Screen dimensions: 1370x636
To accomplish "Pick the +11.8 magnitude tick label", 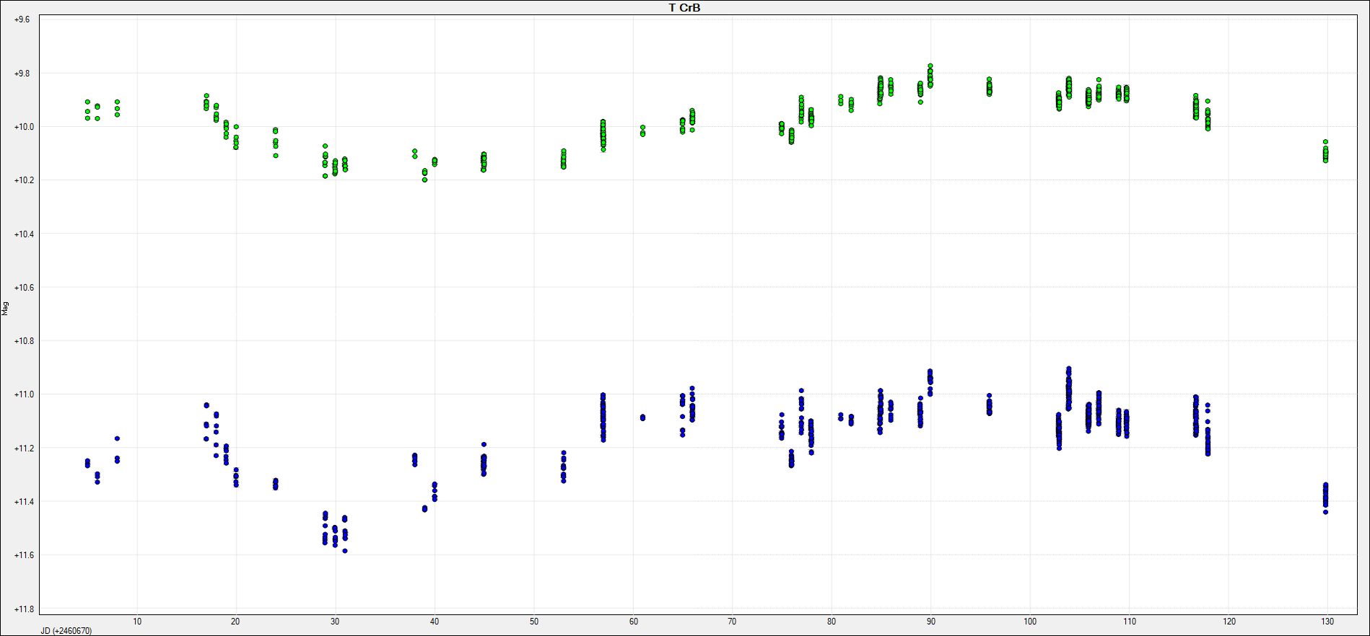I will point(24,609).
